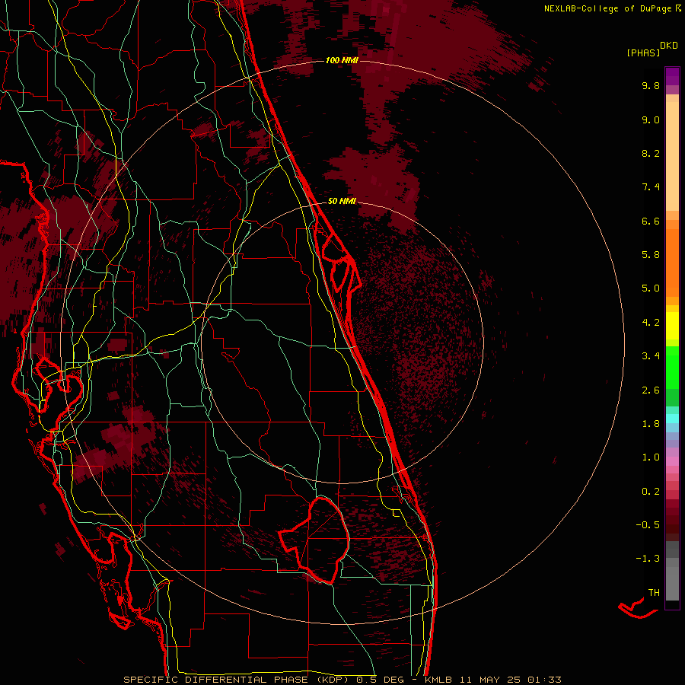Click the 100 NMI range ring label
This screenshot has width=685, height=685.
click(342, 60)
